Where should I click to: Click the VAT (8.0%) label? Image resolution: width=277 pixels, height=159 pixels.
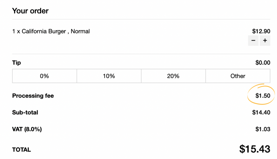(27, 129)
